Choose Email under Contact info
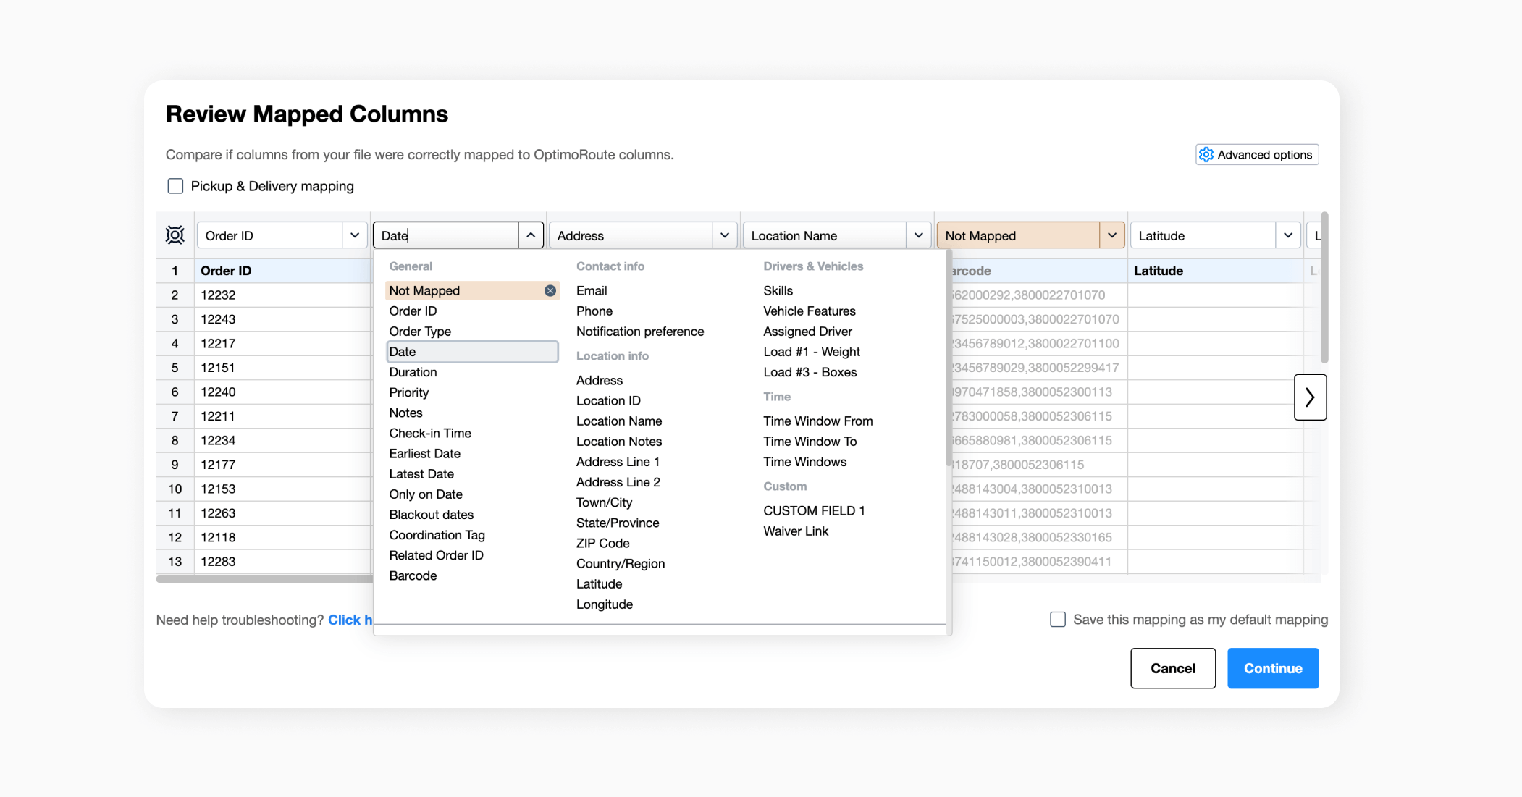This screenshot has height=797, width=1522. [592, 290]
